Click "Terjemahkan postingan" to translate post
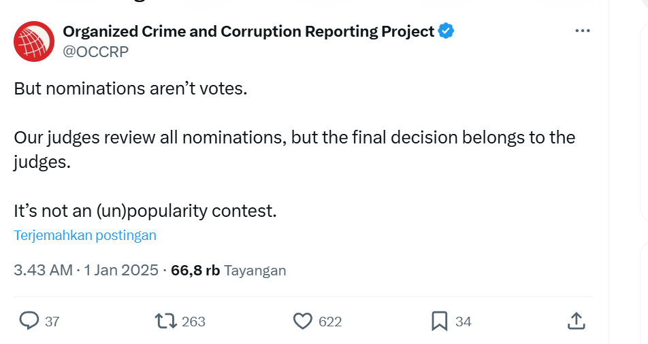648x344 pixels. pyautogui.click(x=85, y=235)
